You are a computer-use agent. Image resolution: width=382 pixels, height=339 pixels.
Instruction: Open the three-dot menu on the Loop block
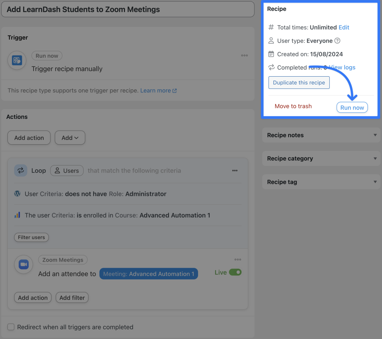[x=235, y=170]
